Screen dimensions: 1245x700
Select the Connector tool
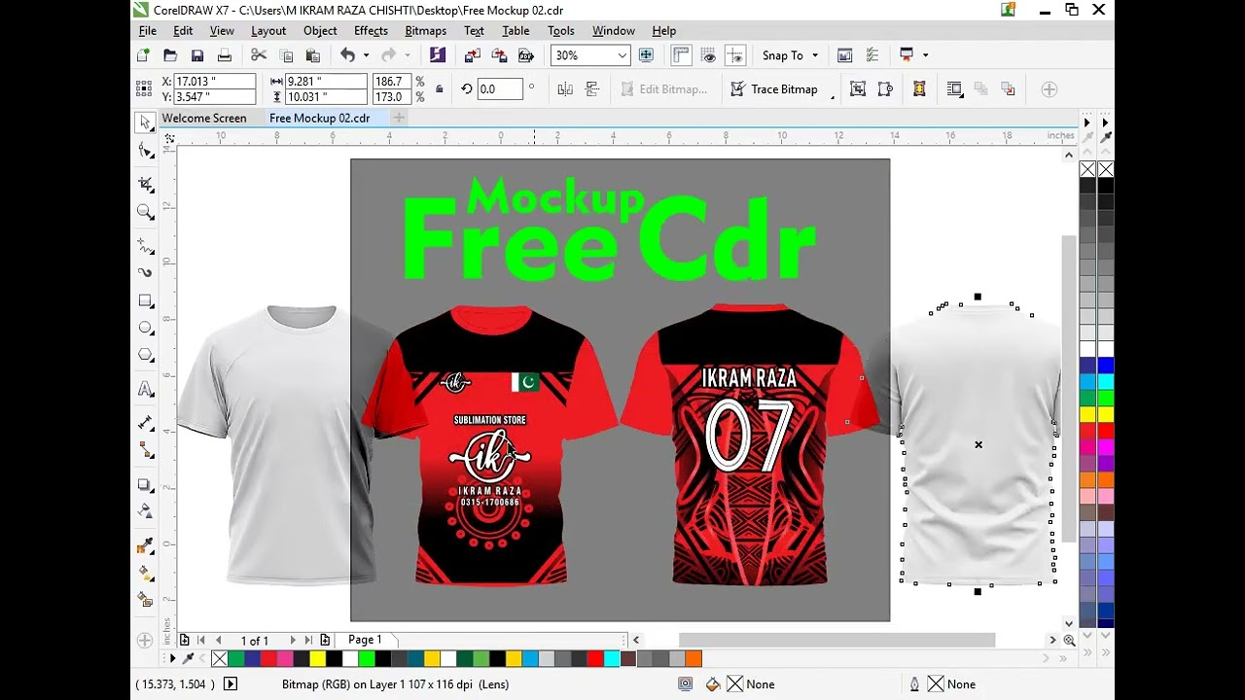click(x=146, y=449)
